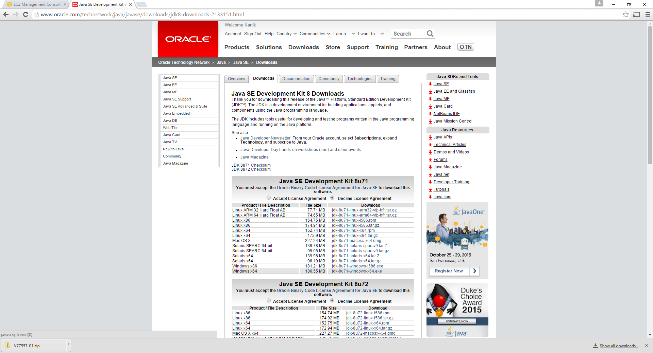Expand the 'I am a...' dropdown
The height and width of the screenshot is (353, 653).
(x=344, y=34)
